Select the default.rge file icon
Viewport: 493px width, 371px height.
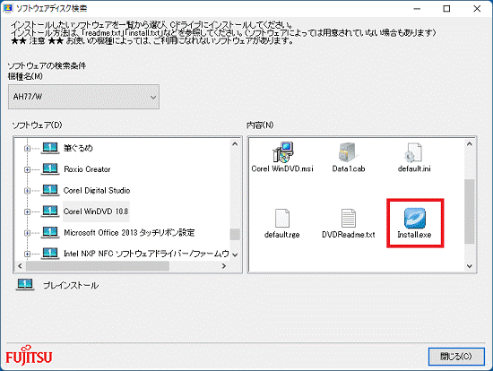tap(282, 218)
